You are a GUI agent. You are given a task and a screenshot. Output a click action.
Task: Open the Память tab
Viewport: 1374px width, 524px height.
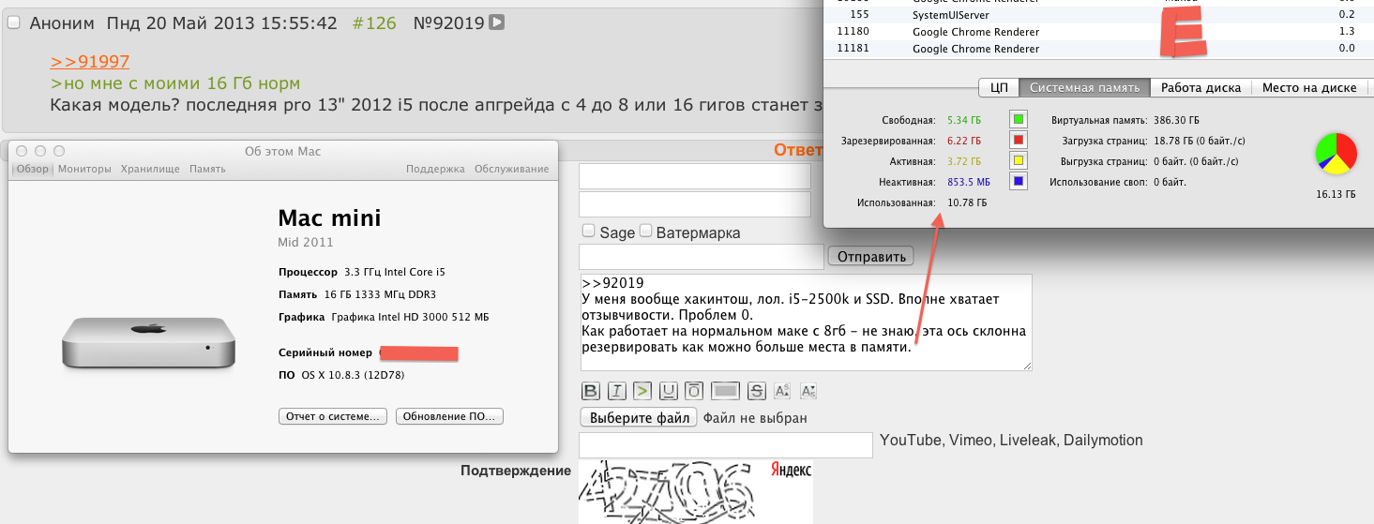pyautogui.click(x=207, y=169)
